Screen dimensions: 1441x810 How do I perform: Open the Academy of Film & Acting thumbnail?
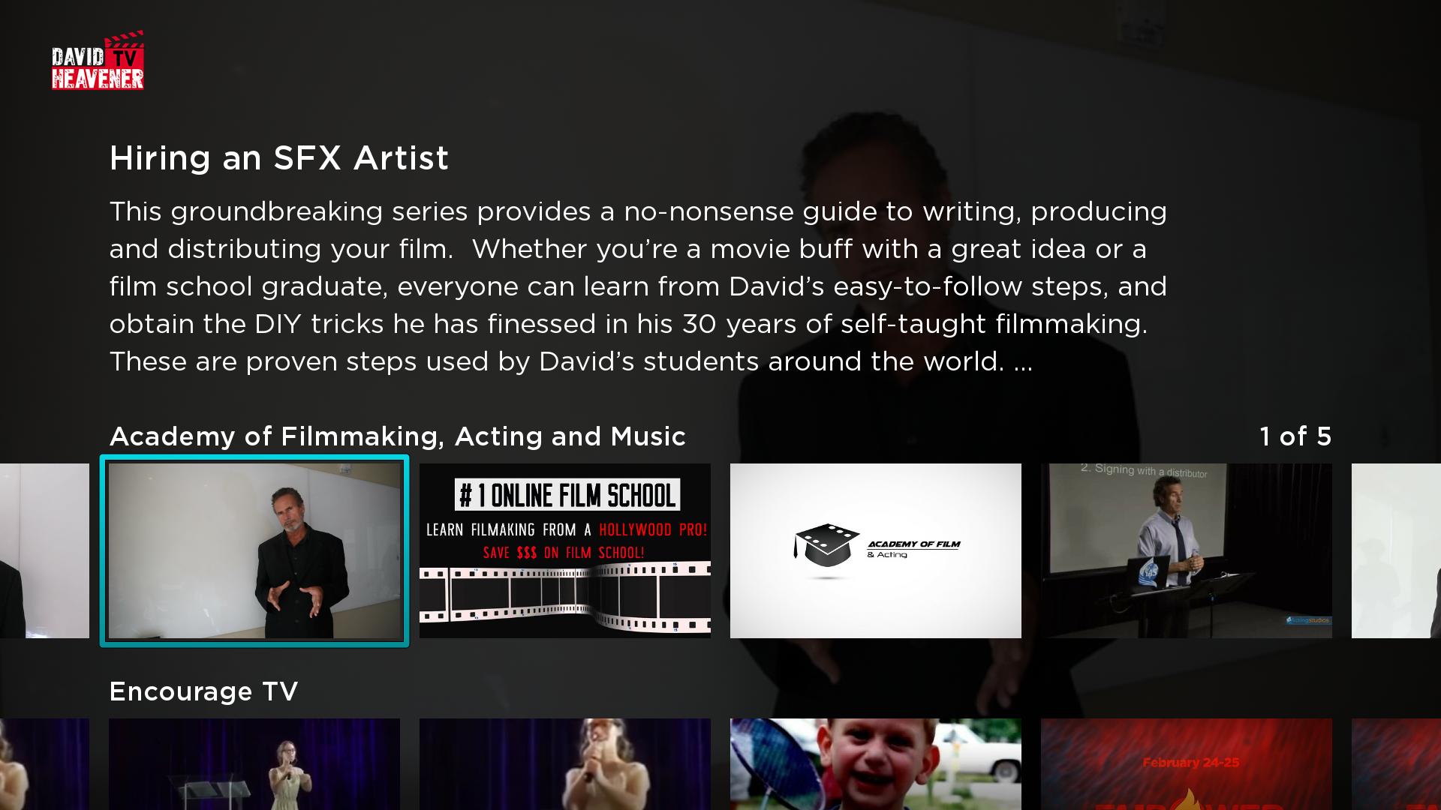pyautogui.click(x=876, y=550)
